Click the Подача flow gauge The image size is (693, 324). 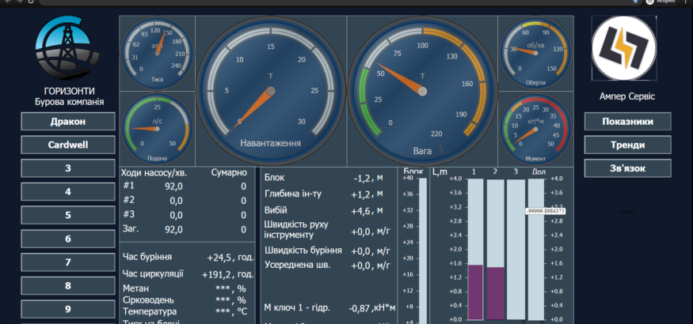tap(157, 129)
